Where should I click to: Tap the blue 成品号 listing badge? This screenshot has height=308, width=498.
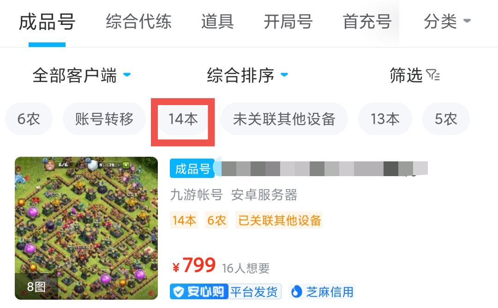[192, 168]
